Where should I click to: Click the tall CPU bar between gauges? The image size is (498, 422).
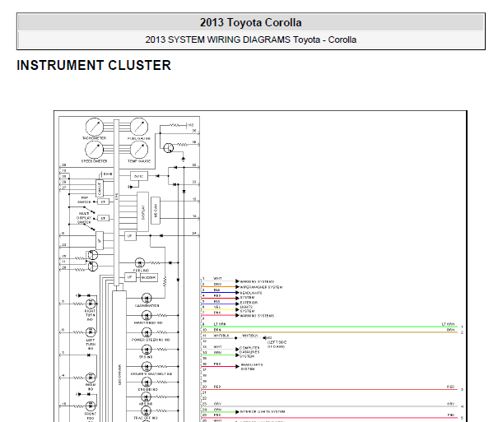[116, 202]
